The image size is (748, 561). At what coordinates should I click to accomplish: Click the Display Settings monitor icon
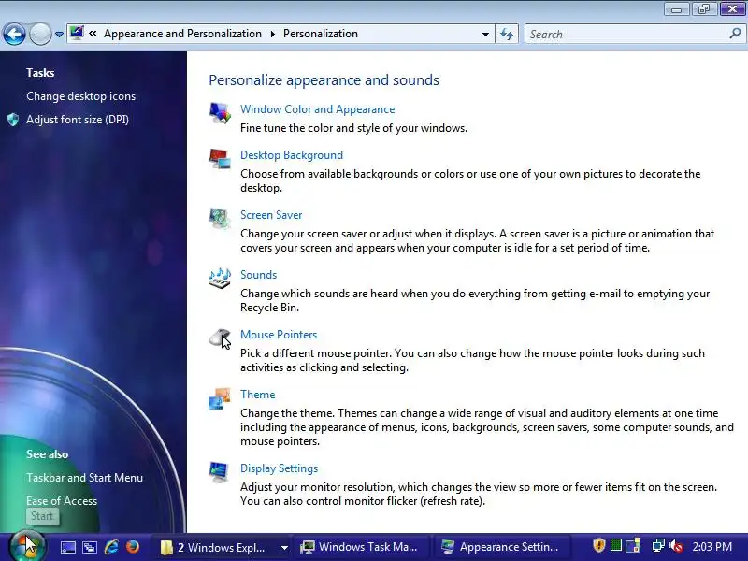(220, 473)
